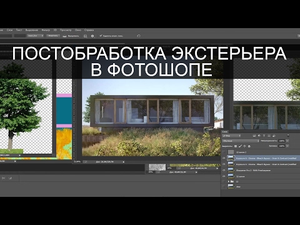Select the Sharpener Pro 3 layer name

pyautogui.click(x=253, y=171)
